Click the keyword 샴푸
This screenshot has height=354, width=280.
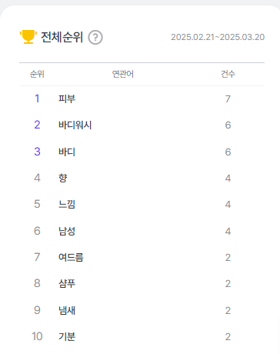(67, 284)
